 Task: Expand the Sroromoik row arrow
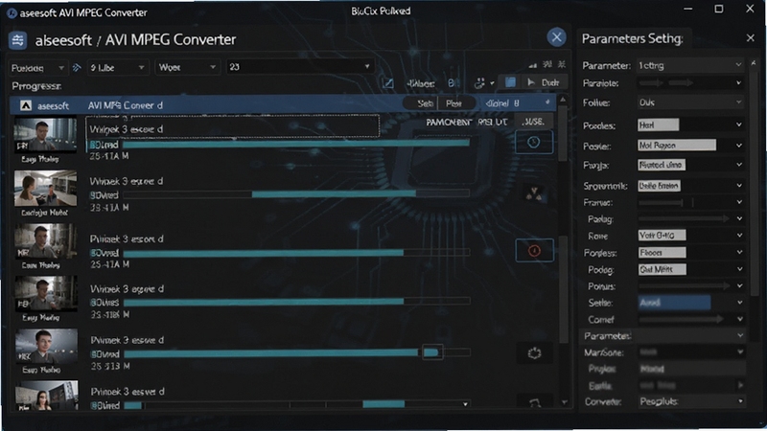[x=739, y=185]
